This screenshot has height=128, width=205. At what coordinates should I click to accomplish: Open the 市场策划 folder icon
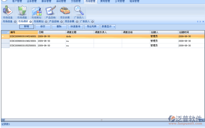pos(36,12)
